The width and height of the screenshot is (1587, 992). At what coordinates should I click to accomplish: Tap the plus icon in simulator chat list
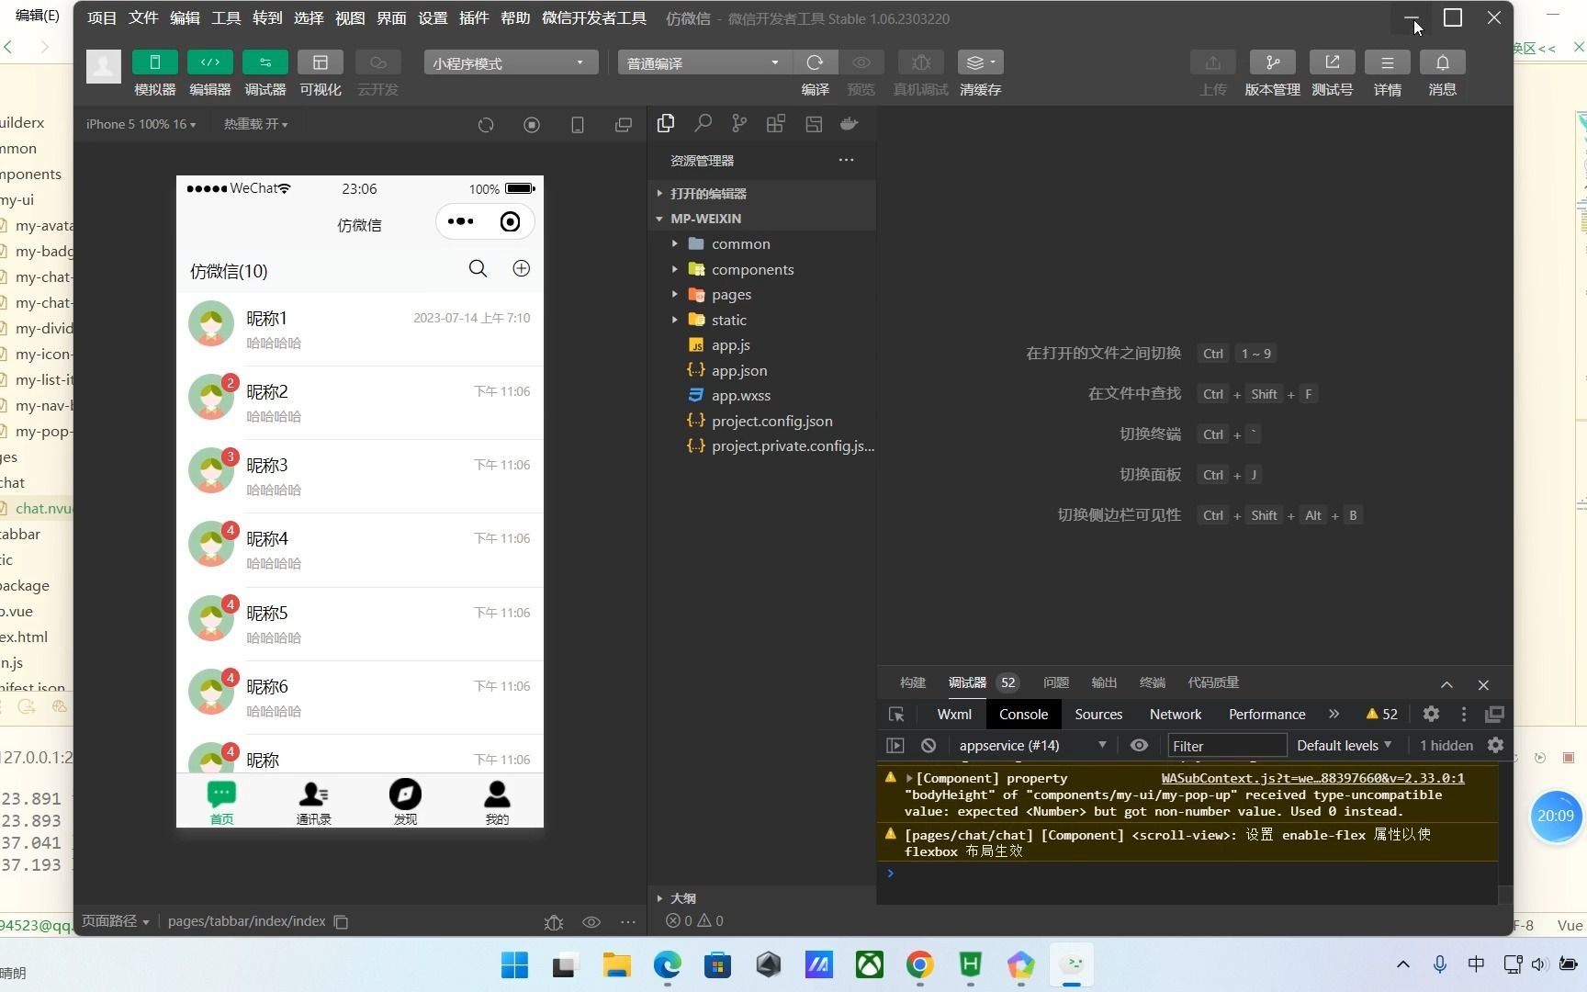click(521, 268)
